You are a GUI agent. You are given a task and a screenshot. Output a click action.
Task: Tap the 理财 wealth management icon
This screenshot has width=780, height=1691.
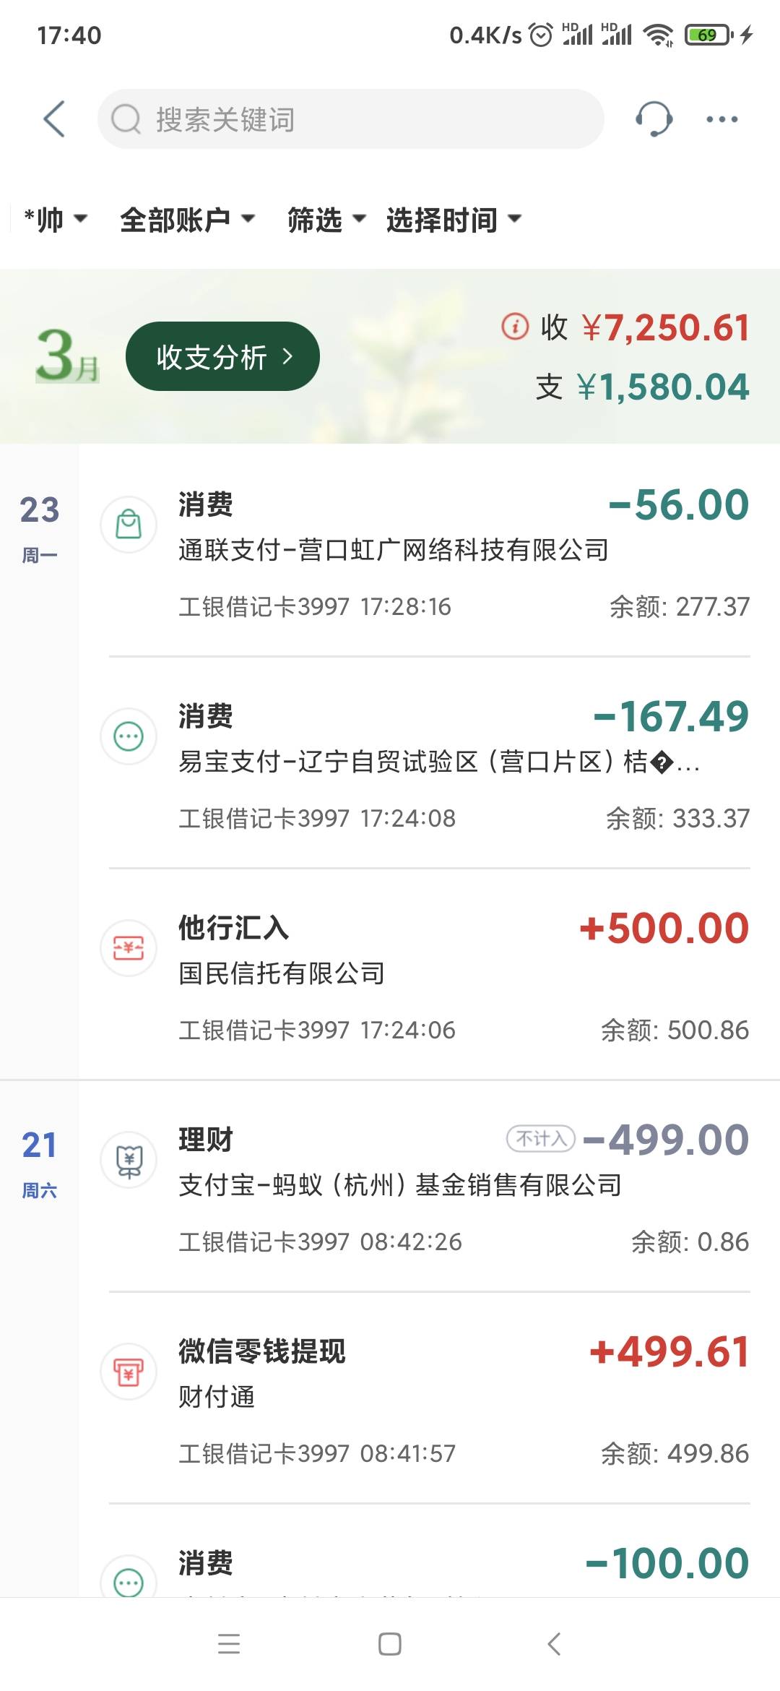pyautogui.click(x=129, y=1160)
